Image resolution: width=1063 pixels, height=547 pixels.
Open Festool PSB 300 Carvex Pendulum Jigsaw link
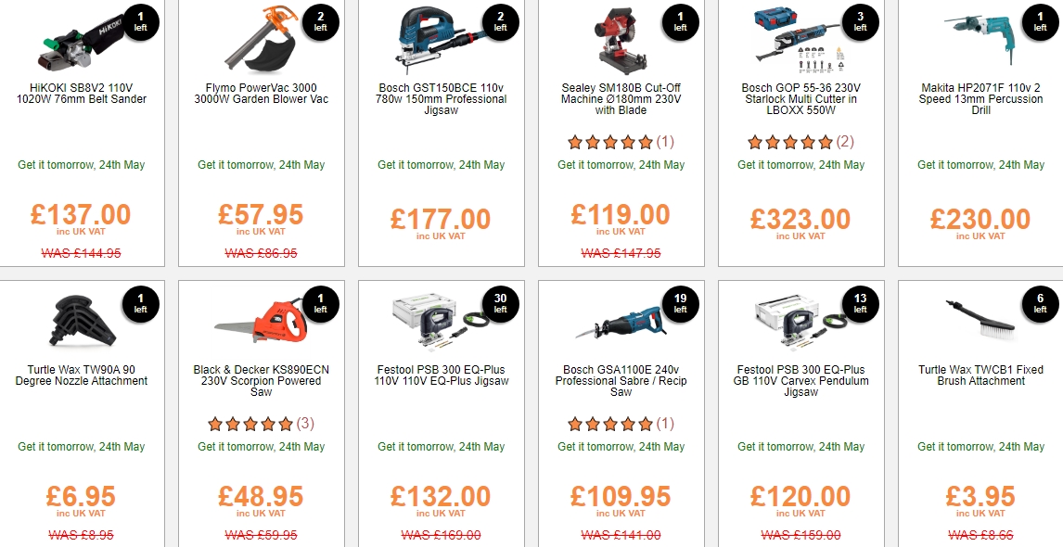(800, 381)
